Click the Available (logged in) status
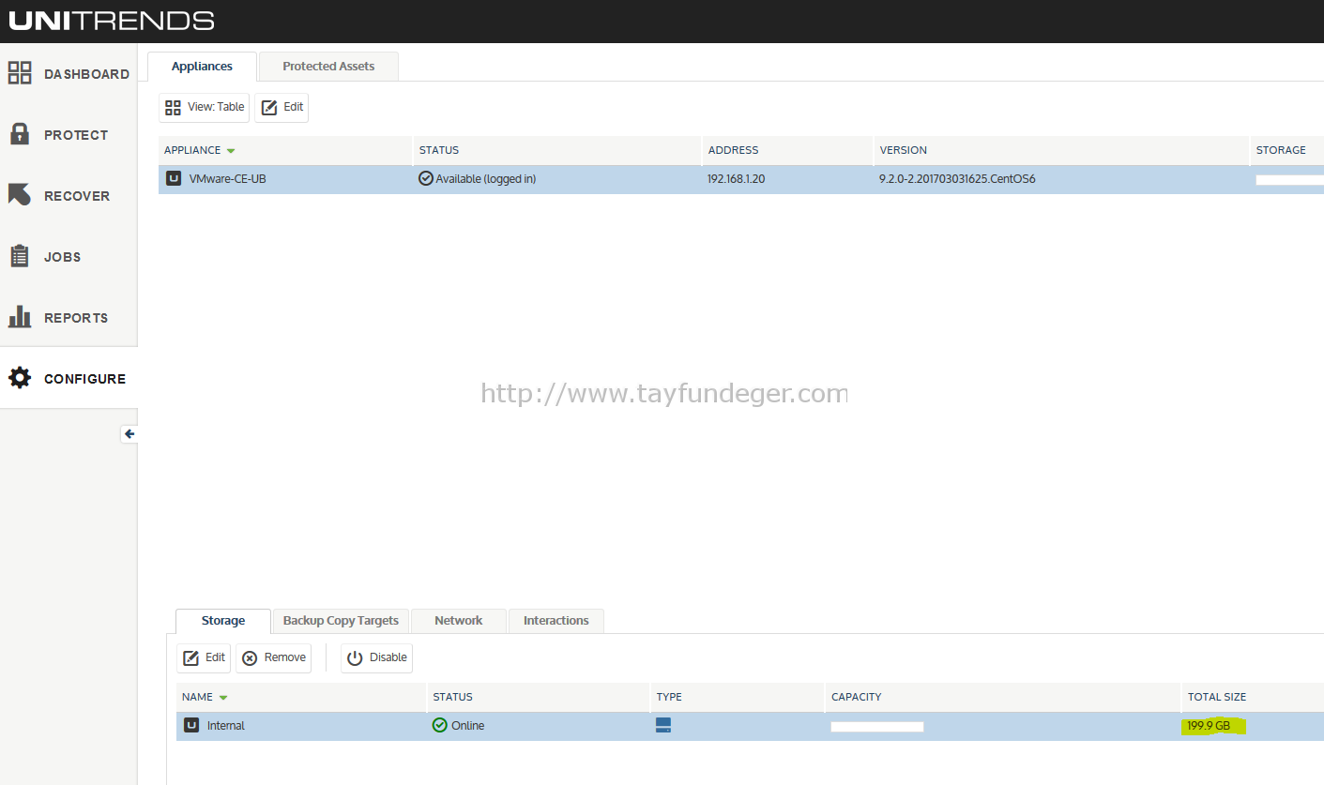This screenshot has height=785, width=1324. pyautogui.click(x=485, y=179)
